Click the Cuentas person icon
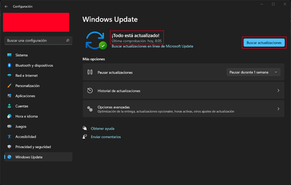The image size is (291, 185). (x=9, y=106)
